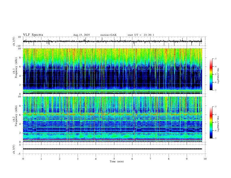
Task: Click the "8" tick on ch.1 frequency axis
Action: pos(20,58)
